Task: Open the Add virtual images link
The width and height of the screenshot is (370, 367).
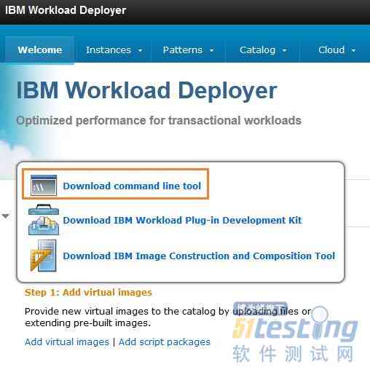Action: [x=67, y=342]
